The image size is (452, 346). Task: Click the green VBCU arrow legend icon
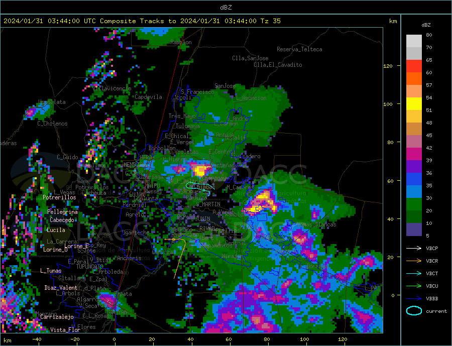click(x=414, y=286)
